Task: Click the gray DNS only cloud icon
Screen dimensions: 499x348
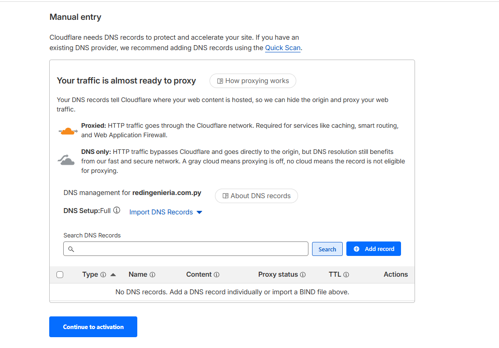Action: tap(66, 160)
